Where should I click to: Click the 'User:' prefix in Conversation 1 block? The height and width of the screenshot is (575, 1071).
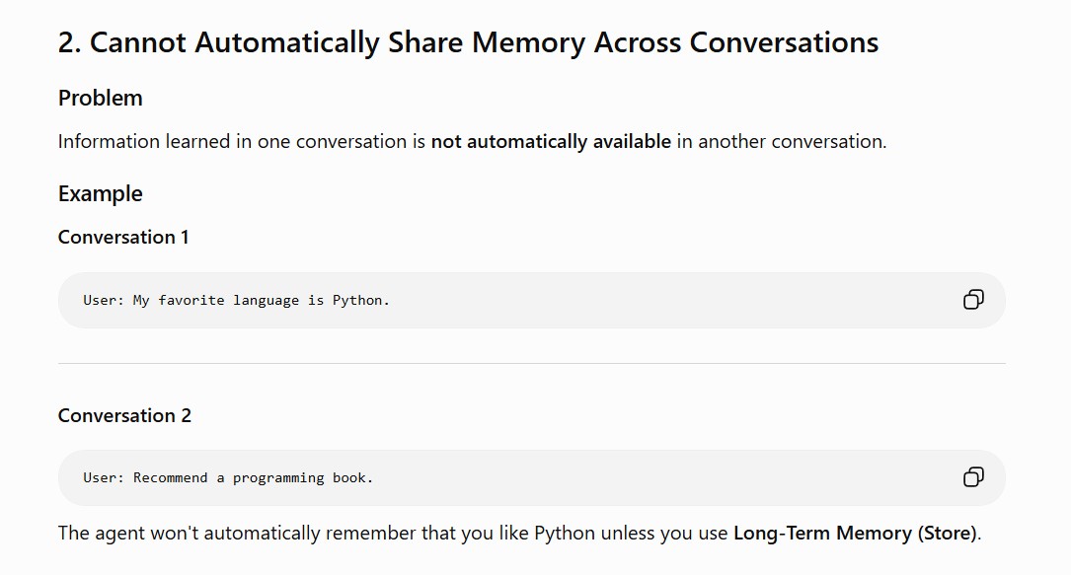tap(104, 300)
